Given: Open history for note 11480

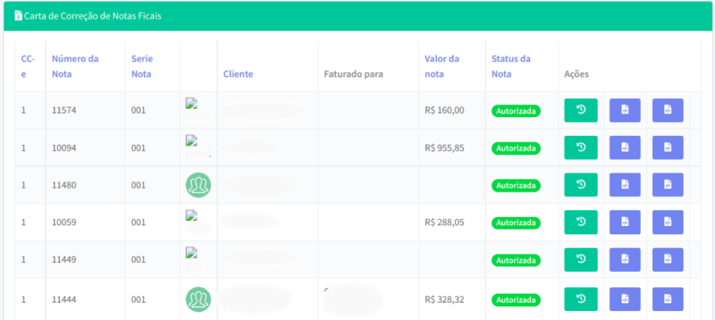Looking at the screenshot, I should [x=580, y=185].
